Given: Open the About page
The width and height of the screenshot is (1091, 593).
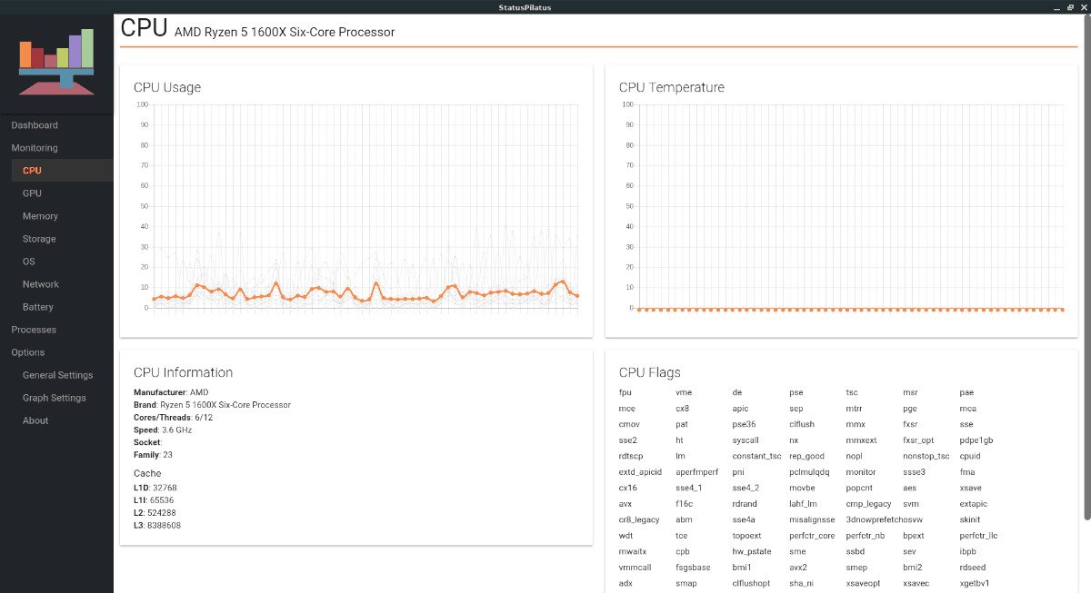Looking at the screenshot, I should [x=35, y=420].
